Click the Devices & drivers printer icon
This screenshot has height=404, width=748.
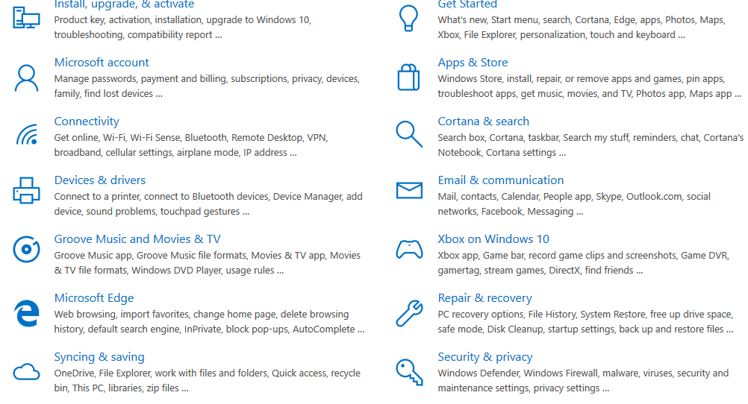[x=26, y=191]
